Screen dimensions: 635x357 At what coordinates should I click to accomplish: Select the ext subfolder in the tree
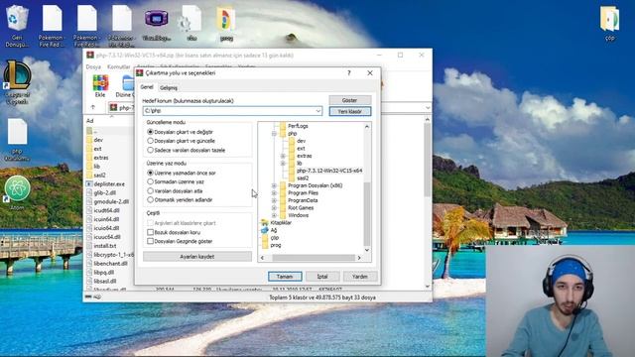(297, 148)
